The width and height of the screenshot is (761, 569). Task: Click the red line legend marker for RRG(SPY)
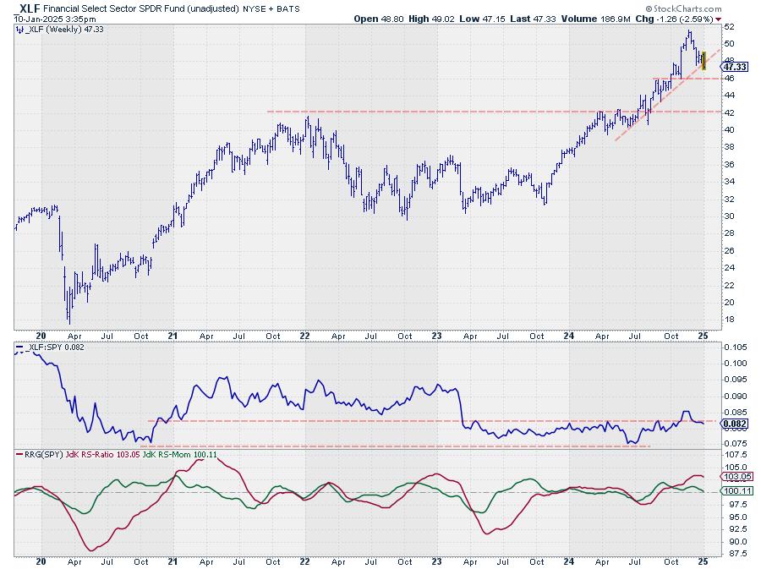(20, 455)
